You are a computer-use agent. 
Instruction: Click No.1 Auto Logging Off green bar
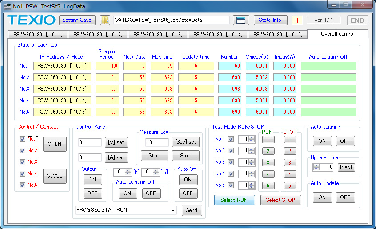(328, 66)
